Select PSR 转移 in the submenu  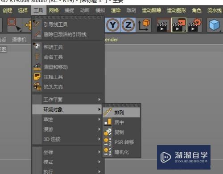(x=121, y=142)
